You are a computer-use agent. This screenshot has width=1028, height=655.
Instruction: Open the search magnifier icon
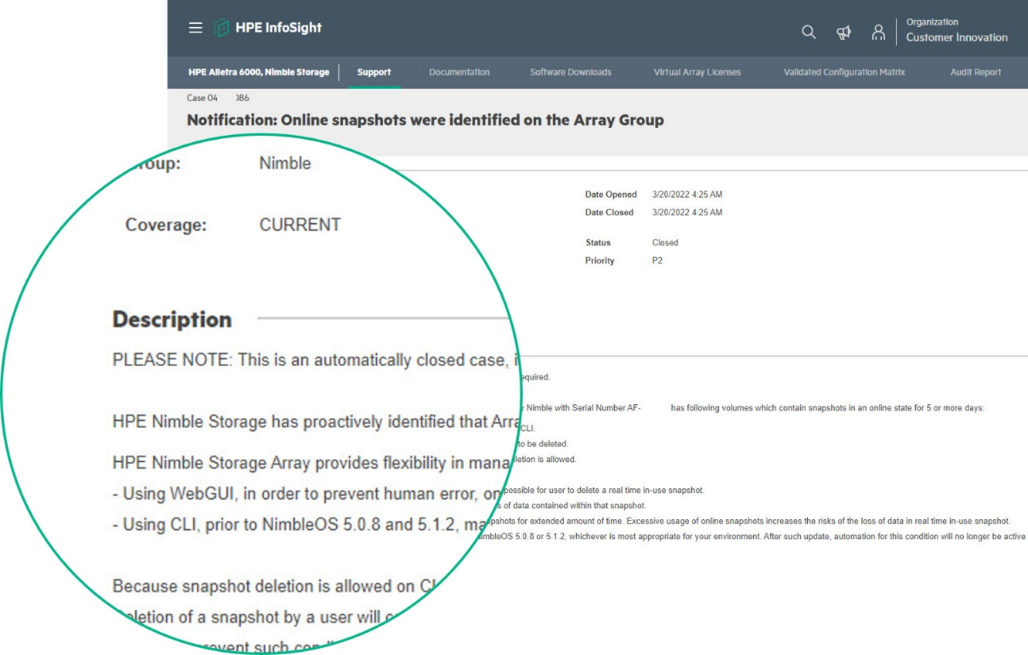click(809, 32)
